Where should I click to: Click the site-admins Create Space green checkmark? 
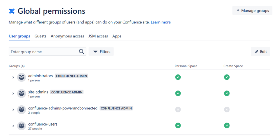click(x=227, y=93)
